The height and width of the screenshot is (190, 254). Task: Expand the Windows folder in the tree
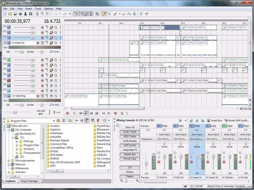17,149
